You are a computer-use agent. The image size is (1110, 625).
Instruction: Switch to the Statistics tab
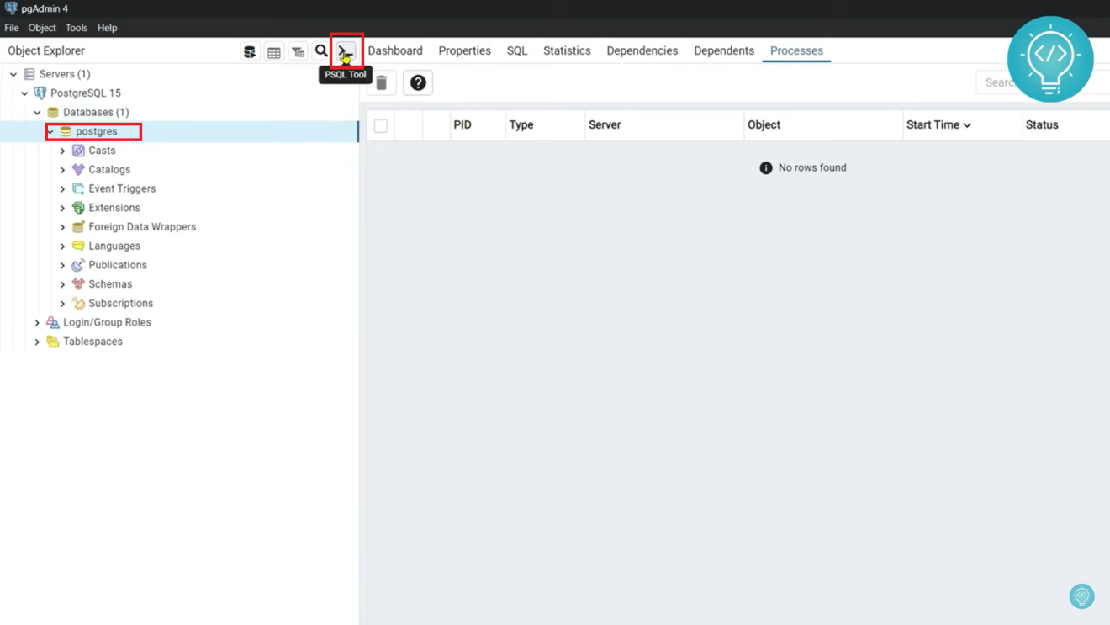pos(566,50)
